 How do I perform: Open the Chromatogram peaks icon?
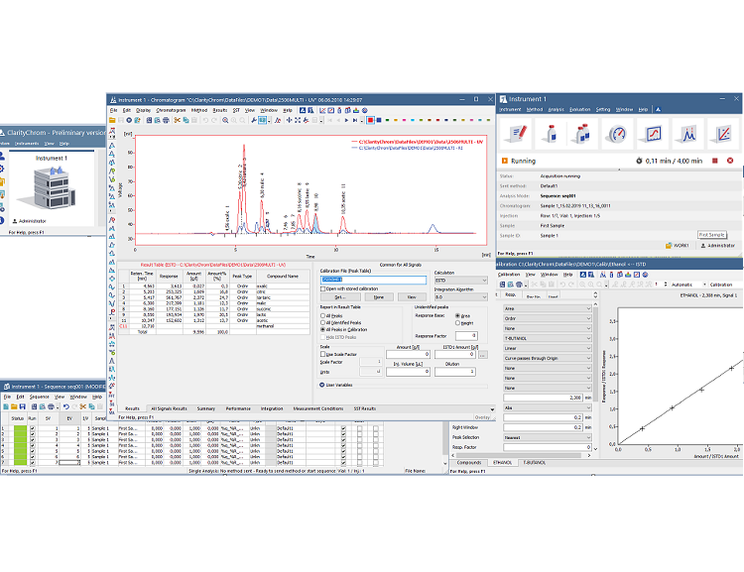[x=686, y=133]
